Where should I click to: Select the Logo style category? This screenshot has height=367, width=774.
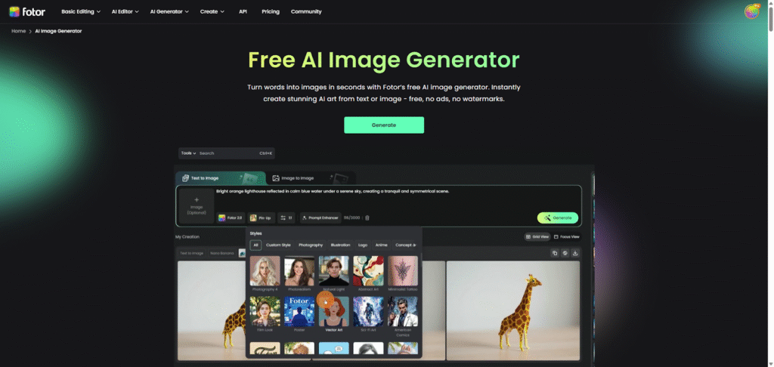coord(363,245)
